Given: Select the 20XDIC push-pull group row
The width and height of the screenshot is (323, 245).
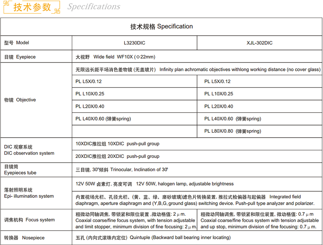Looking at the screenshot, I should (117, 156).
